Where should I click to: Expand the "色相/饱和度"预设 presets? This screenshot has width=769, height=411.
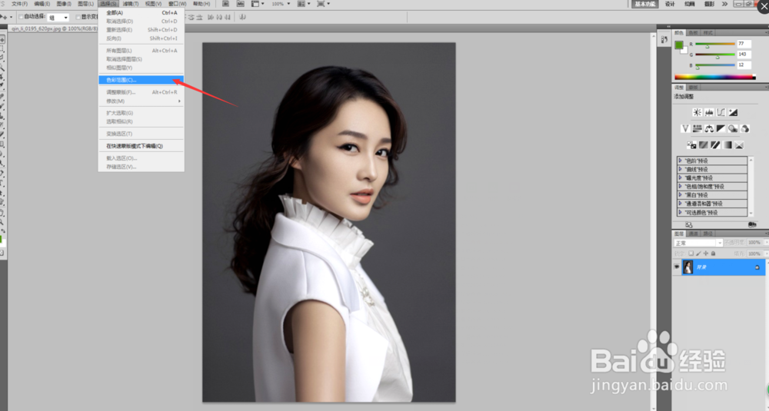(680, 186)
